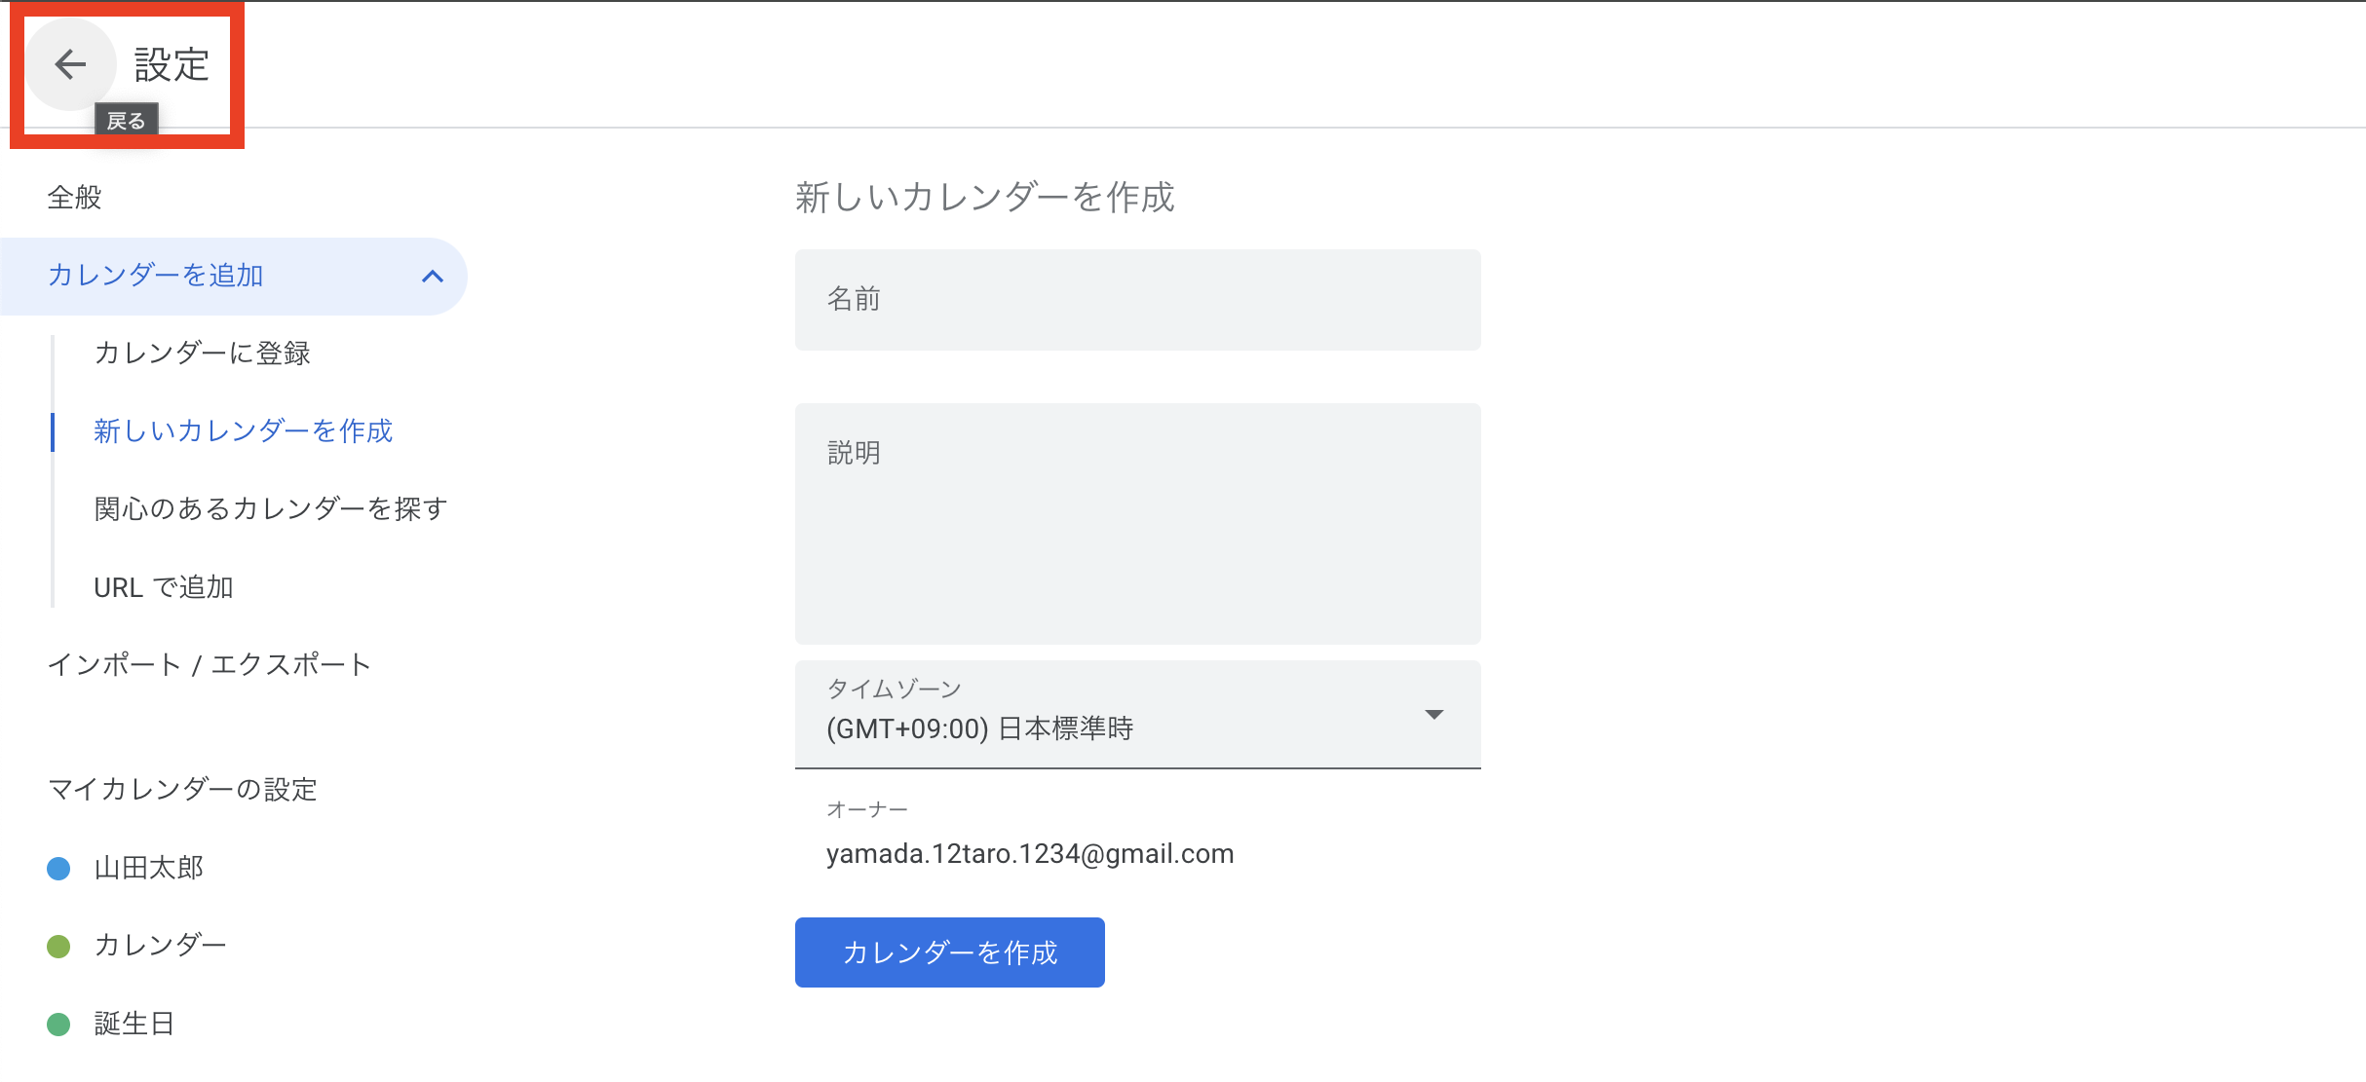Open カレンダー settings under マイカレンダー
Image resolution: width=2366 pixels, height=1082 pixels.
pos(160,946)
